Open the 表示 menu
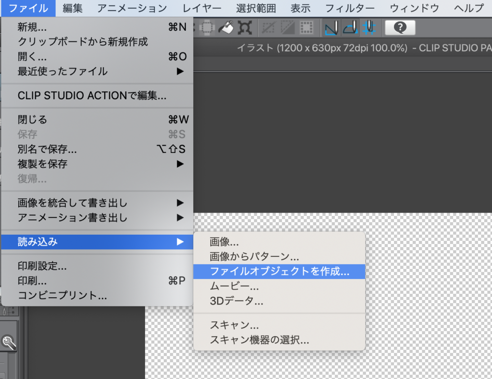Screen dimensions: 492x379 pyautogui.click(x=300, y=8)
